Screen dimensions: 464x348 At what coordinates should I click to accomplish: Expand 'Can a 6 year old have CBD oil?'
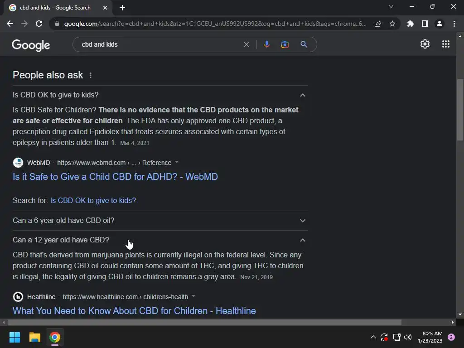[160, 221]
